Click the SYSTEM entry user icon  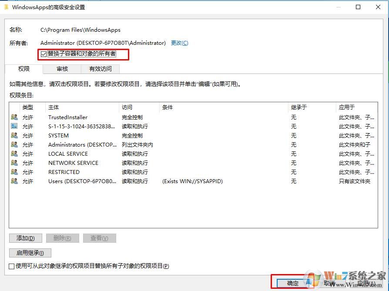pos(14,135)
